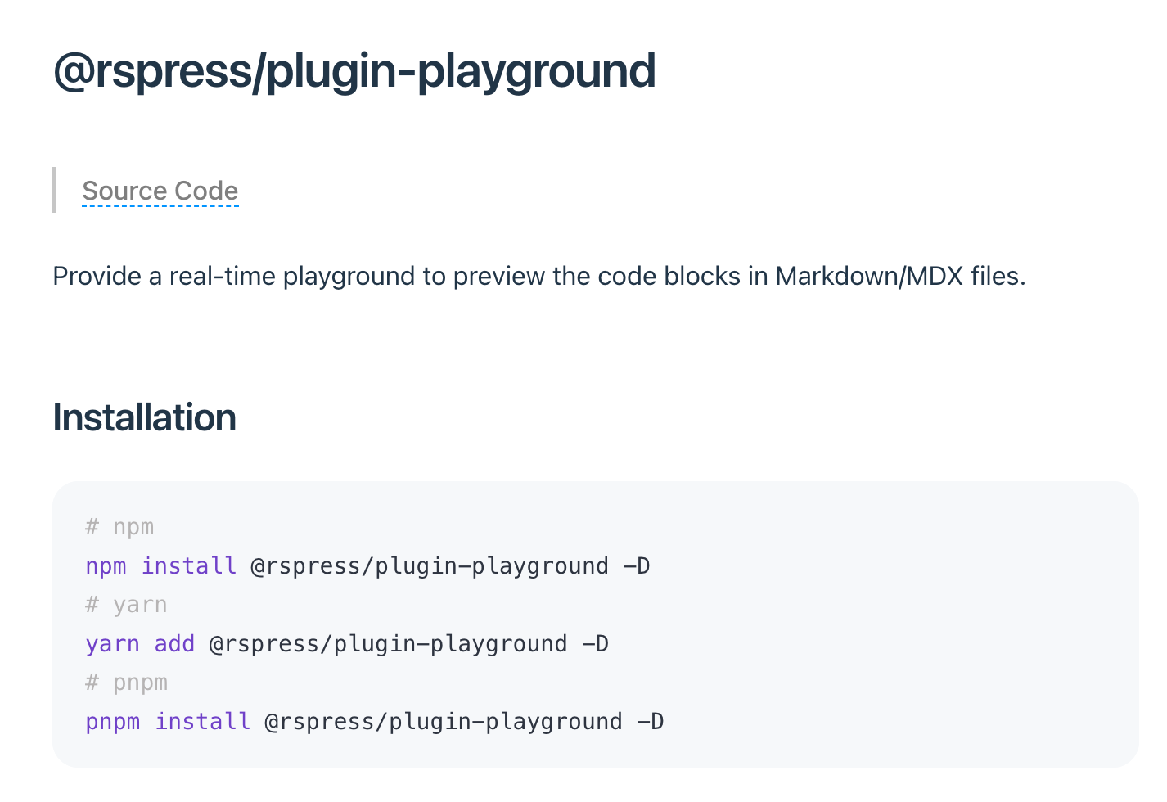This screenshot has width=1167, height=802.
Task: Click the highlighted yarn keyword
Action: pyautogui.click(x=112, y=643)
